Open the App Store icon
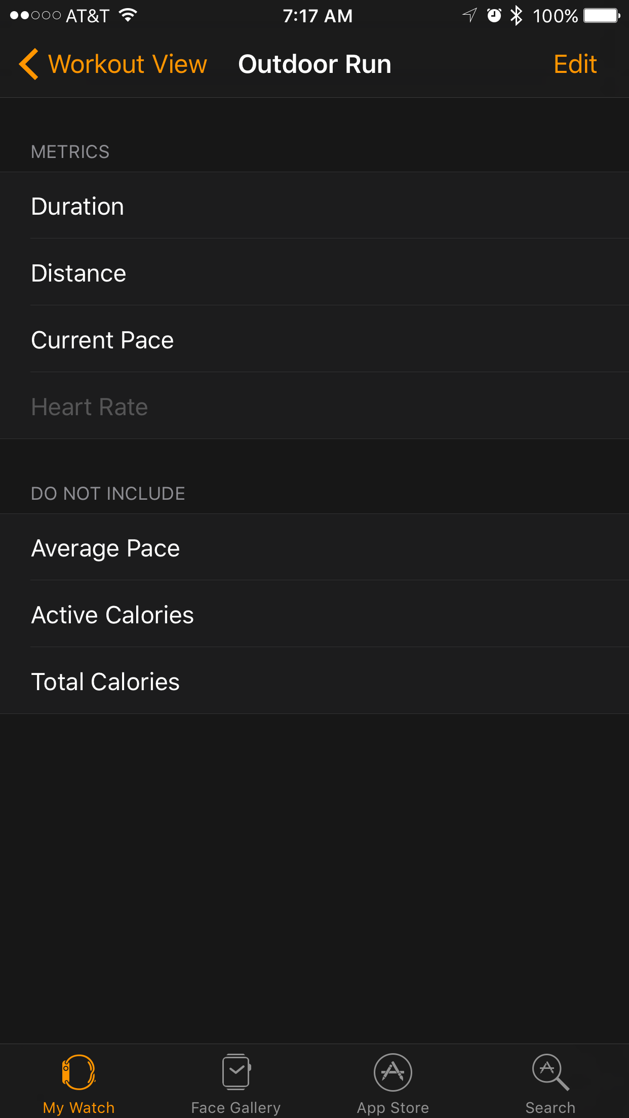The image size is (629, 1118). (393, 1072)
